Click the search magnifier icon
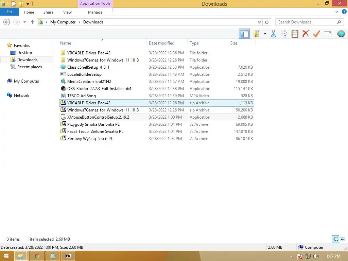The image size is (348, 261). [339, 22]
